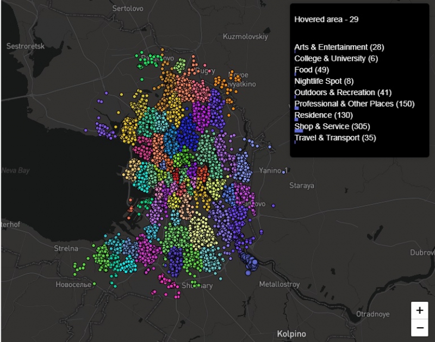Click the zoom out minus button
Image resolution: width=435 pixels, height=342 pixels.
point(419,328)
